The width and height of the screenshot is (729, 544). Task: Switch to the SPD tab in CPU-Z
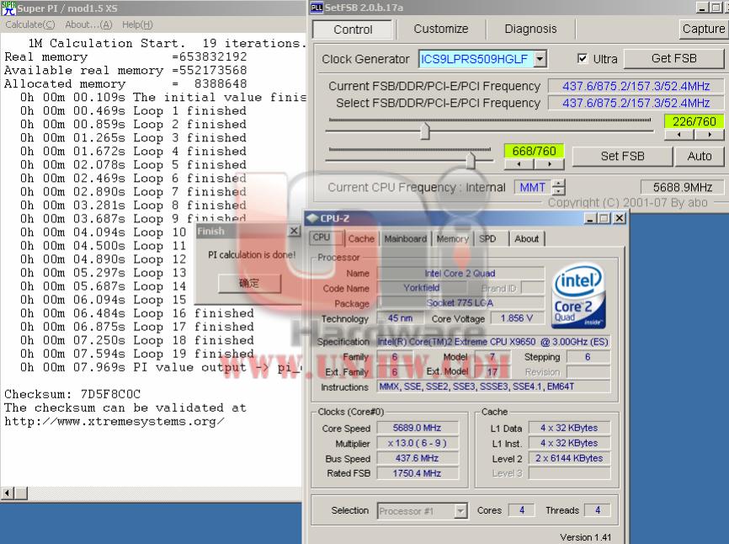pos(487,239)
